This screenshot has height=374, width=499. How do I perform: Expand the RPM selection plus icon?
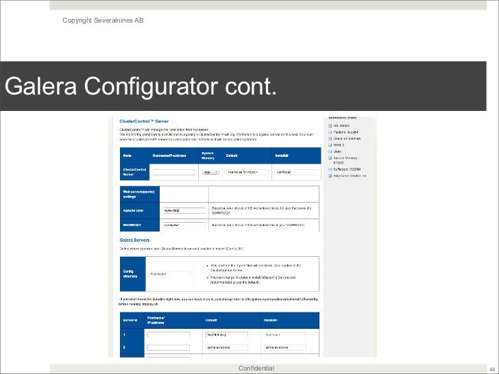(x=330, y=145)
